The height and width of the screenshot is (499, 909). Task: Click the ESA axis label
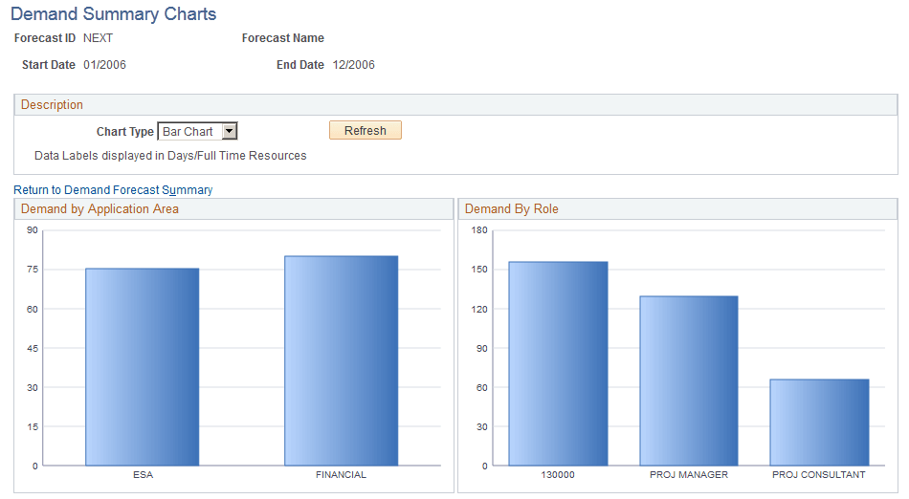pos(144,475)
